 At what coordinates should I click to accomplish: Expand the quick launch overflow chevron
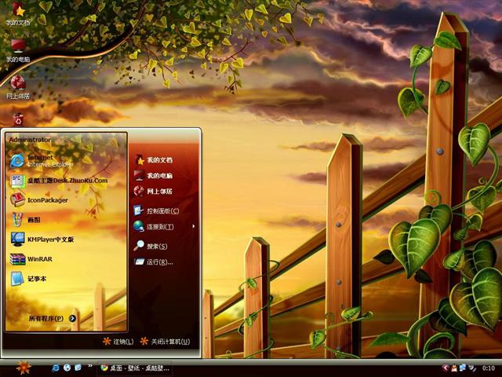[x=90, y=366]
